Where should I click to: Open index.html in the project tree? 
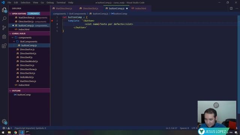(29, 85)
